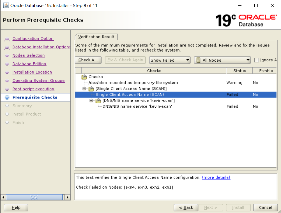The width and height of the screenshot is (281, 213).
Task: Open the (more details) link
Action: click(x=216, y=177)
